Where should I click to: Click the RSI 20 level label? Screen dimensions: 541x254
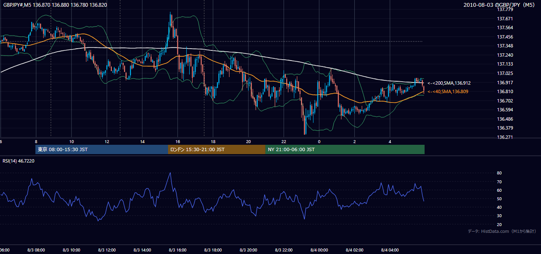(x=499, y=224)
